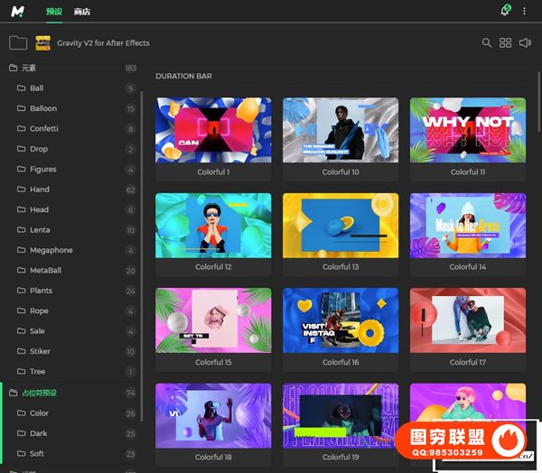Click the Colorful 16 preset label
The height and width of the screenshot is (473, 542).
point(341,362)
